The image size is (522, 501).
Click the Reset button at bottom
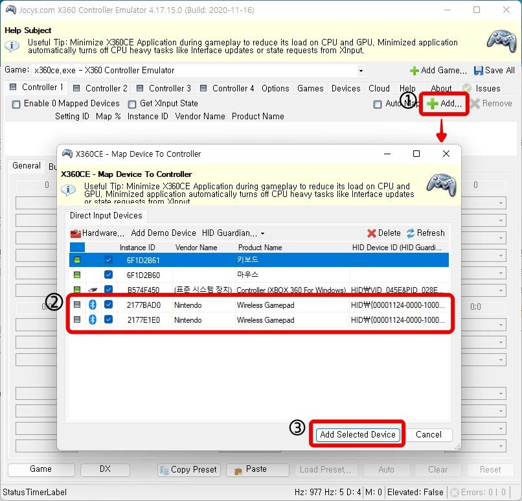coord(490,470)
